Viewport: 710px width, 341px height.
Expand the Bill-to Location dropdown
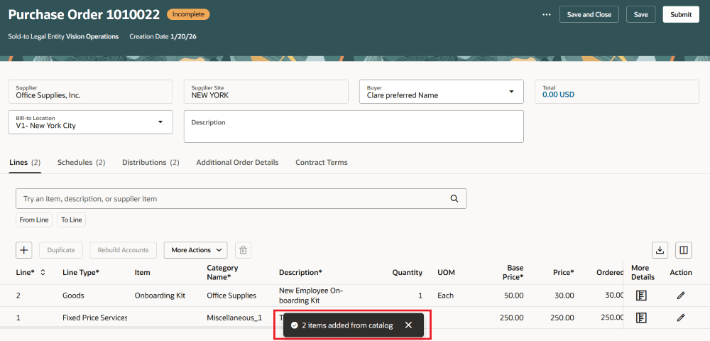click(160, 121)
